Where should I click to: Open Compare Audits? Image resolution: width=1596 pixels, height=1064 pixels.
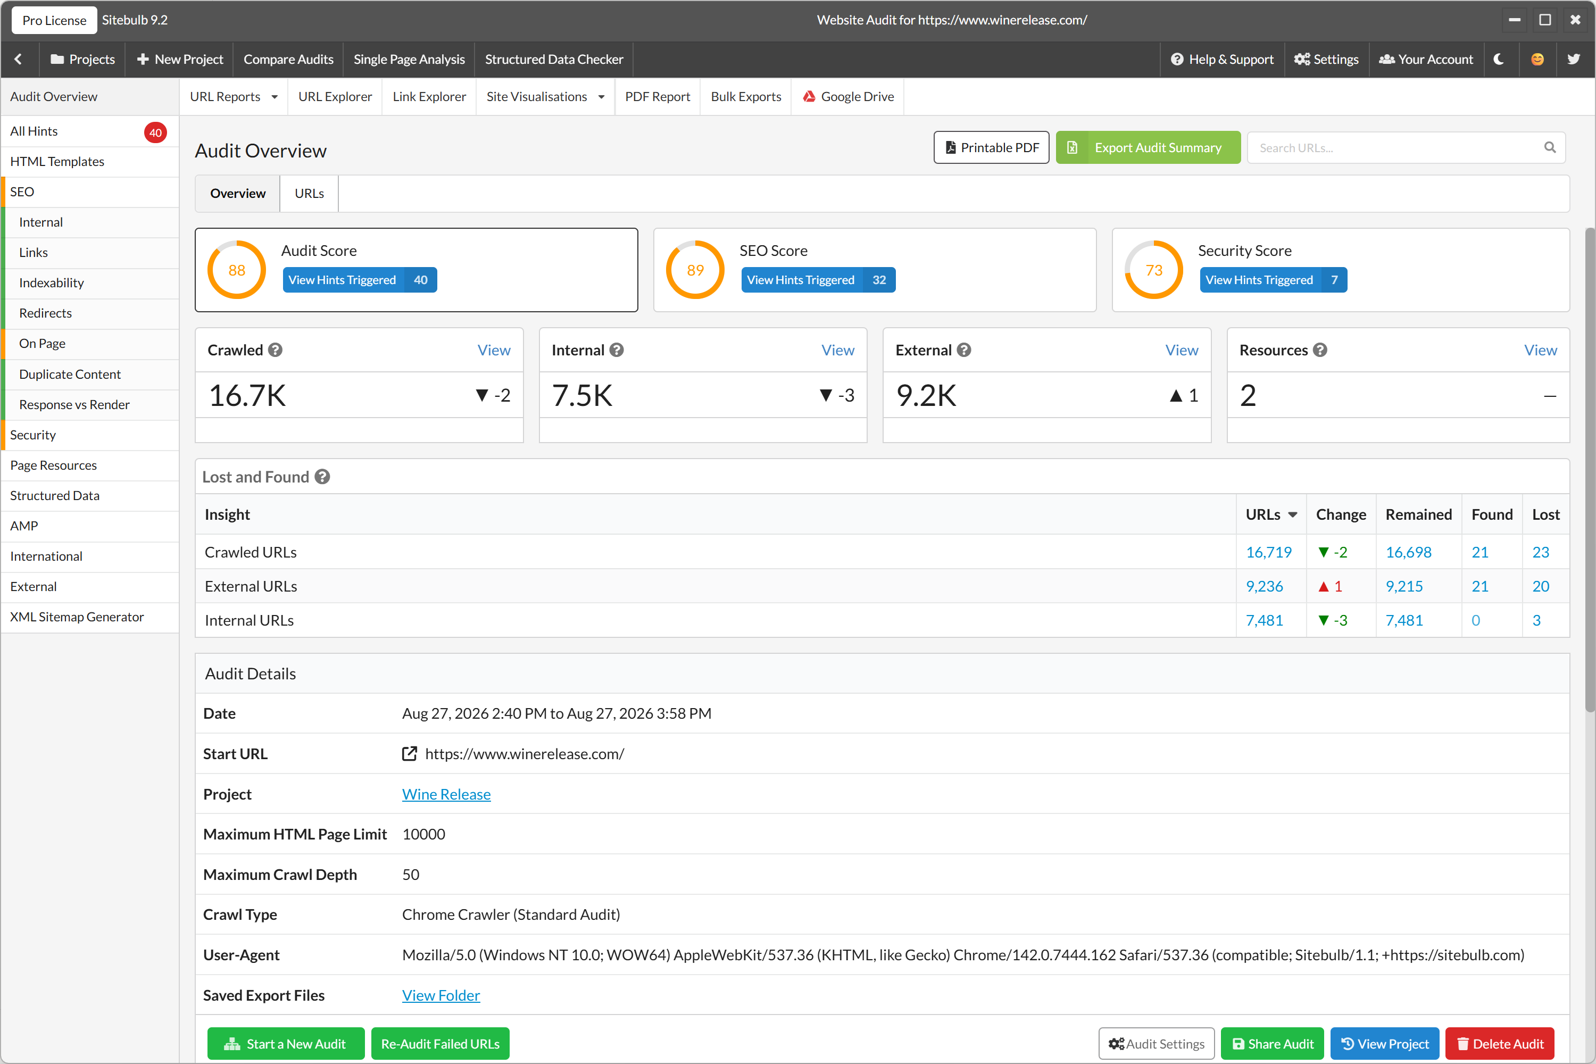288,59
